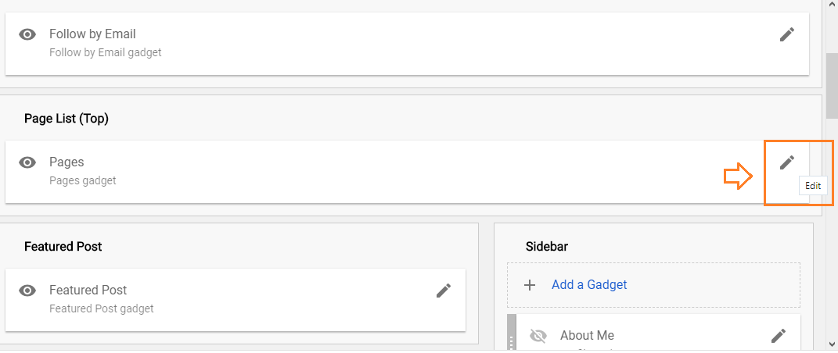Image resolution: width=838 pixels, height=353 pixels.
Task: Click the scrollbar up arrow
Action: (831, 5)
